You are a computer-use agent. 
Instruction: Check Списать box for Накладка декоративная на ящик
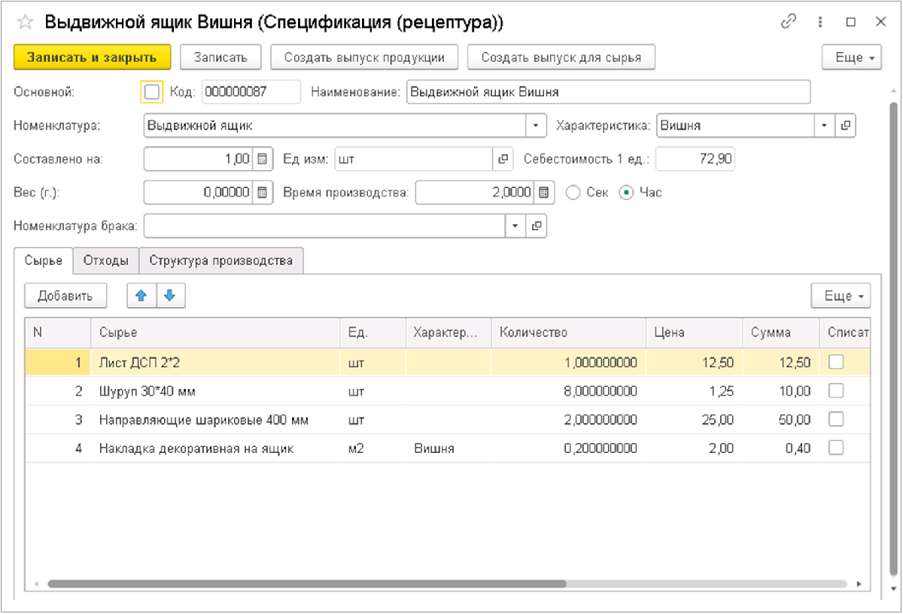pyautogui.click(x=836, y=448)
